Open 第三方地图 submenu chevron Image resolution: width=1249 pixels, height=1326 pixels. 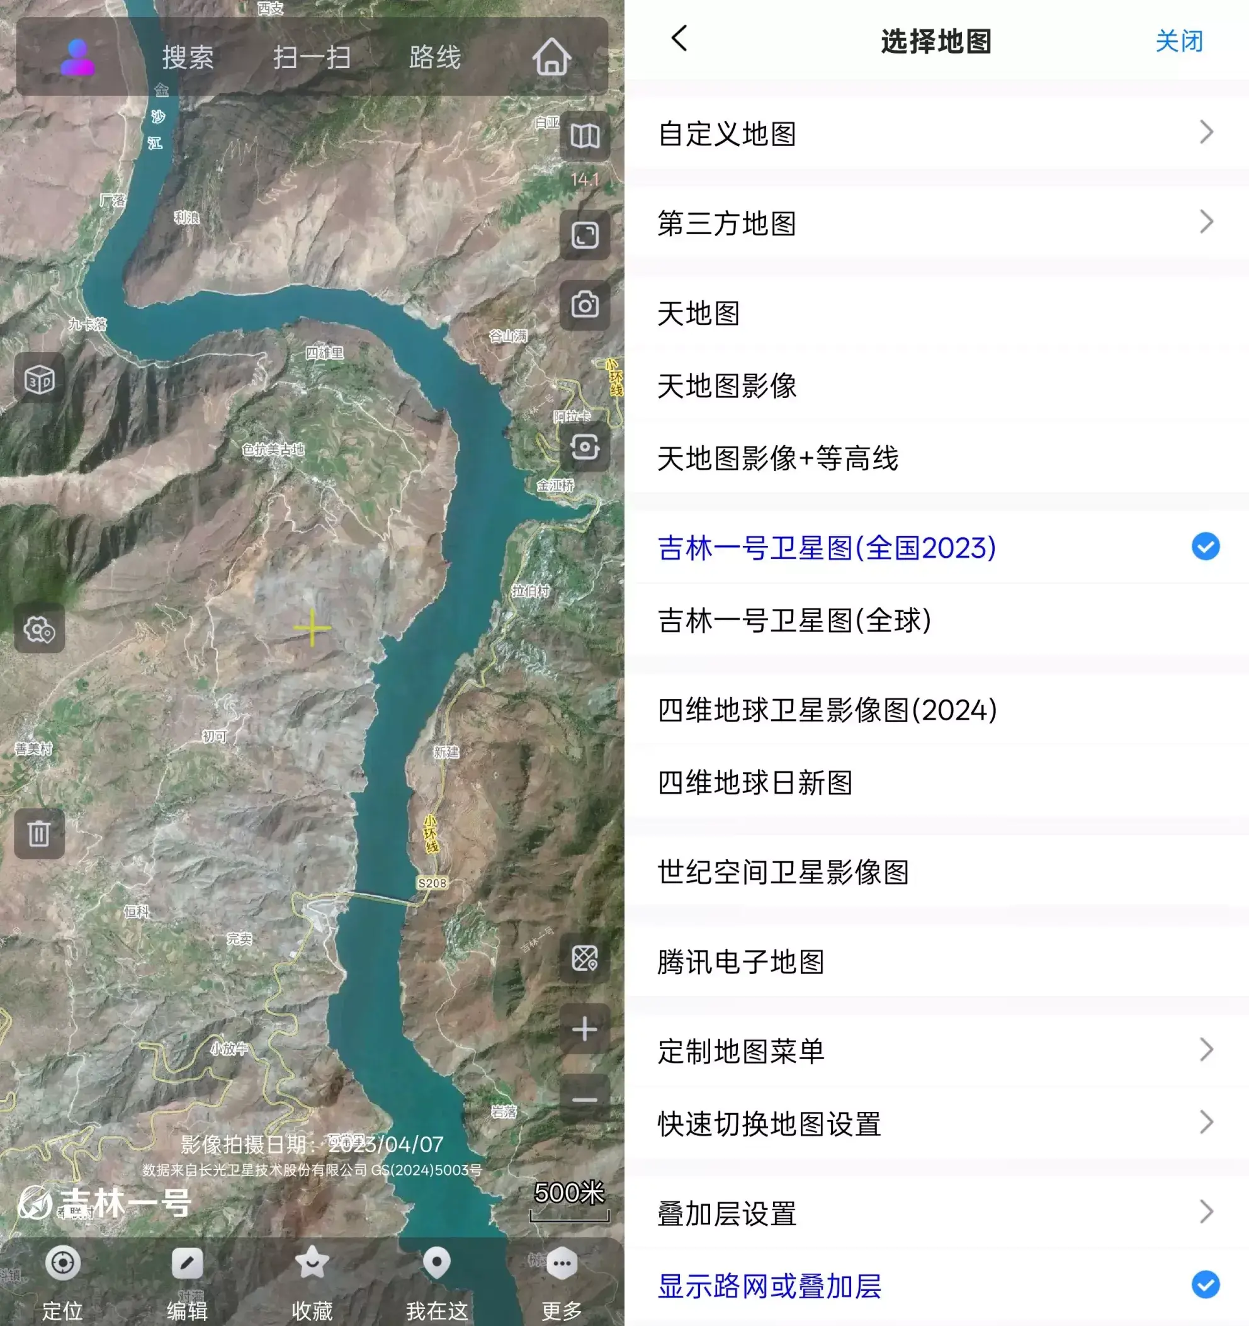coord(1205,222)
